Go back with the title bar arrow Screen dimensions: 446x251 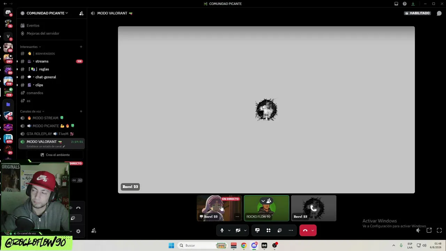(x=5, y=4)
